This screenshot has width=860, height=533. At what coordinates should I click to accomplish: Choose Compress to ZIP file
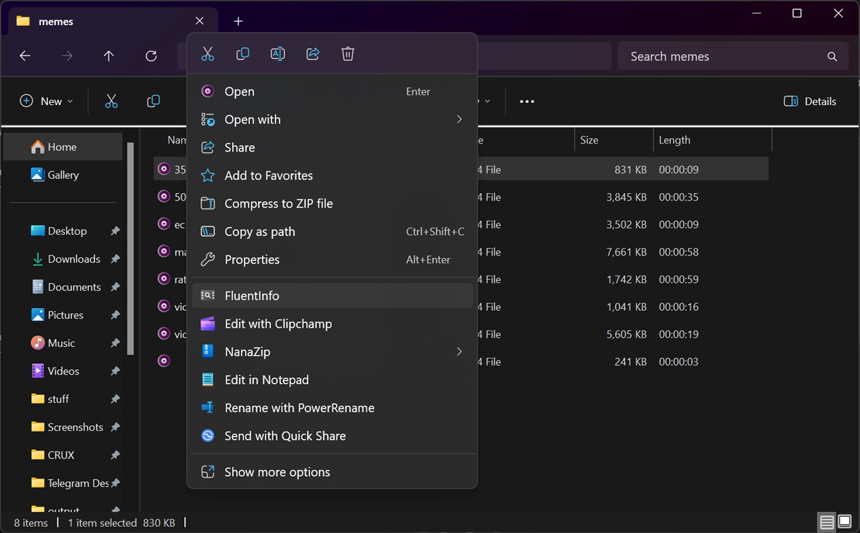279,204
